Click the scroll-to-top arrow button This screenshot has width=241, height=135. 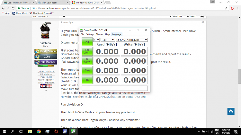pos(231,111)
